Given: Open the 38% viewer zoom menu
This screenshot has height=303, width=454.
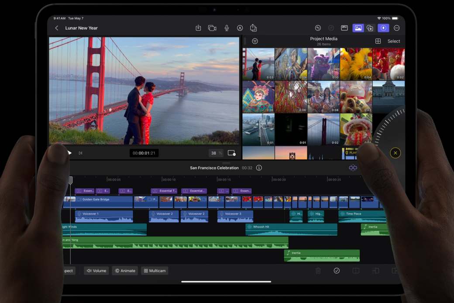Looking at the screenshot, I should pyautogui.click(x=216, y=153).
